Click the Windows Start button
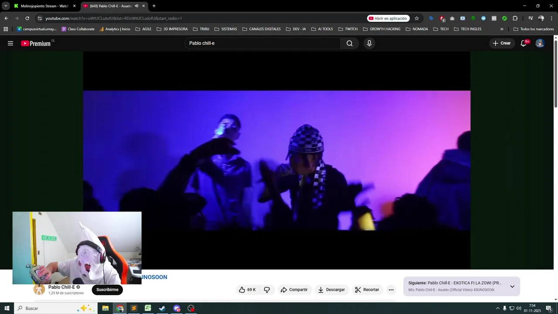558x314 pixels. (7, 308)
